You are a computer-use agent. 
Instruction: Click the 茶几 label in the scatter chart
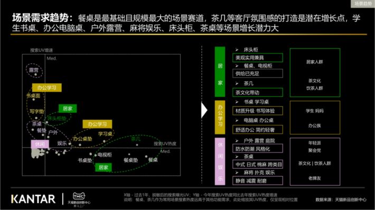[136, 139]
